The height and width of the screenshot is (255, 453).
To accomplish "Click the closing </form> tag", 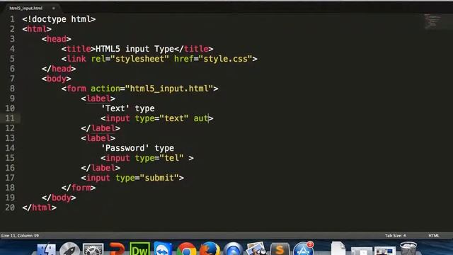I will (x=79, y=188).
